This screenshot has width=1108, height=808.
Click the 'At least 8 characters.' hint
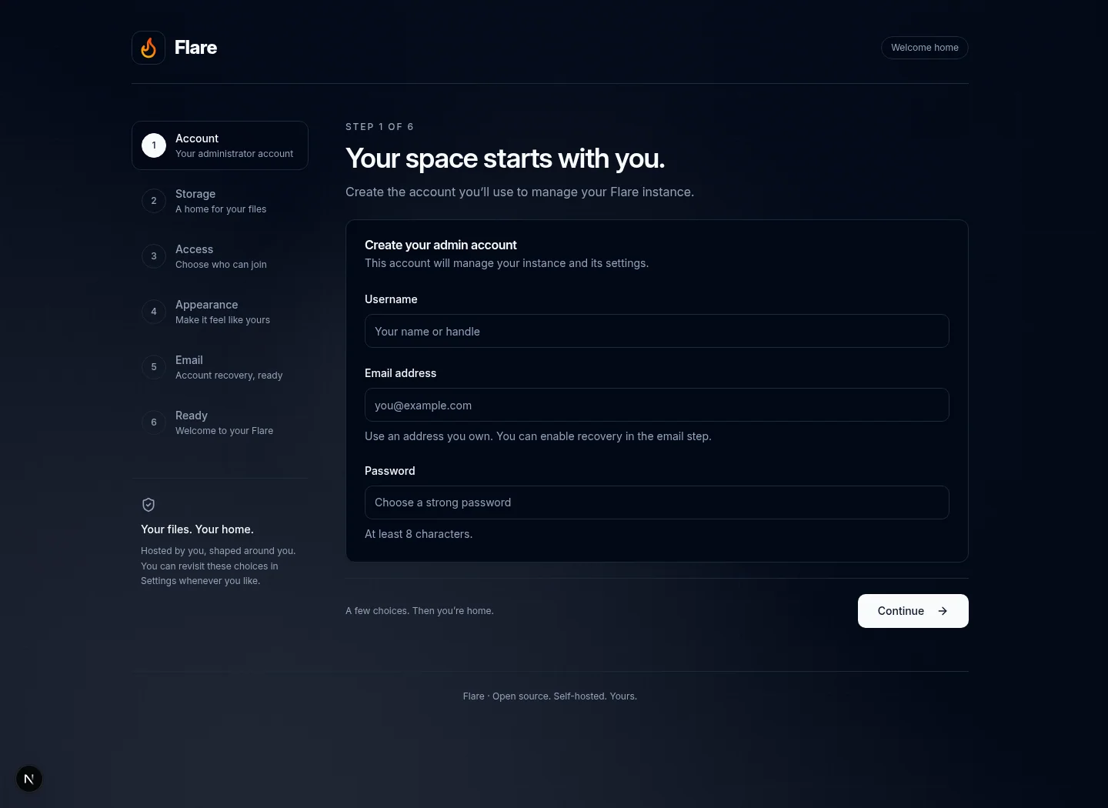pyautogui.click(x=419, y=534)
